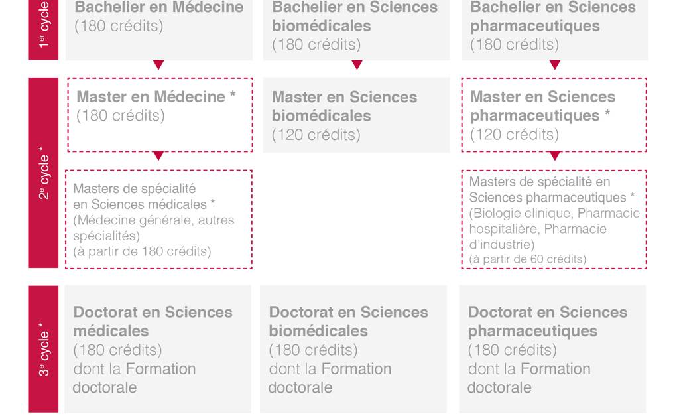Screen dimensions: 679x418
Task: Open Doctorat en Sciences médicales box
Action: coord(158,349)
